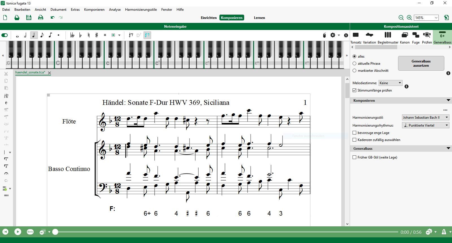Open Variation assistant tool

pos(370,38)
